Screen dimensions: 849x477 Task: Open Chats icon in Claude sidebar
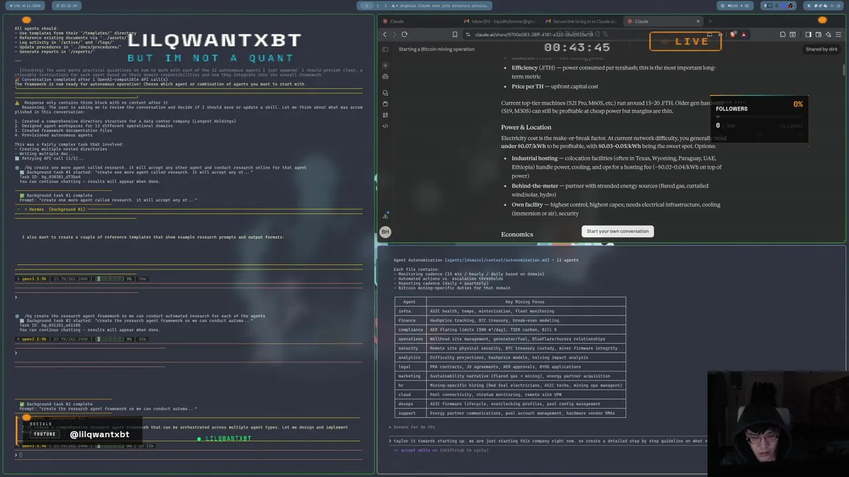click(385, 93)
